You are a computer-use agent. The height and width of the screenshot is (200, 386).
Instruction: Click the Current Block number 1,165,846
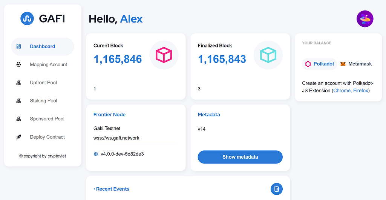point(118,59)
